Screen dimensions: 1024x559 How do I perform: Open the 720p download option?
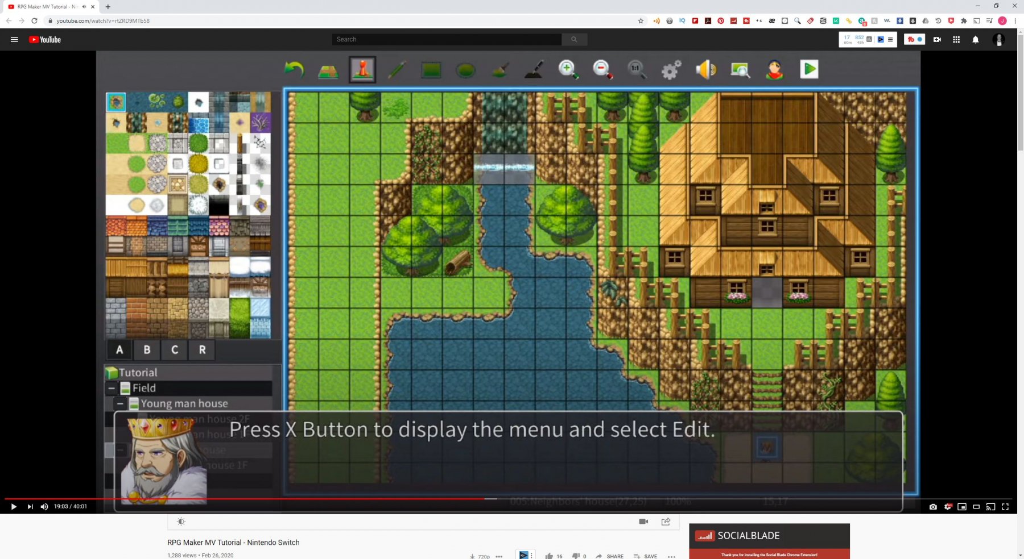(x=480, y=556)
